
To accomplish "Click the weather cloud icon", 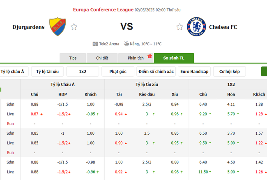I will (x=125, y=43).
